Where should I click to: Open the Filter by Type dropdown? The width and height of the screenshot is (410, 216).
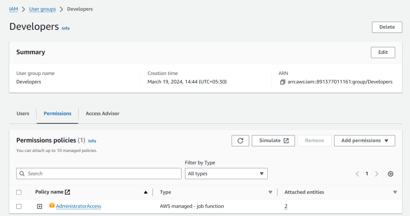tap(226, 174)
